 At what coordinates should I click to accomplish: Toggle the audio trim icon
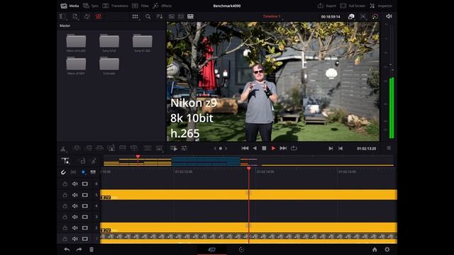pyautogui.click(x=94, y=161)
